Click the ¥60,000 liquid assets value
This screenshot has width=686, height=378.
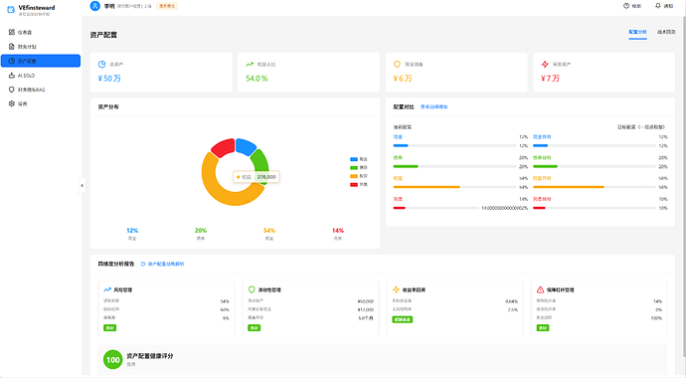tap(365, 301)
